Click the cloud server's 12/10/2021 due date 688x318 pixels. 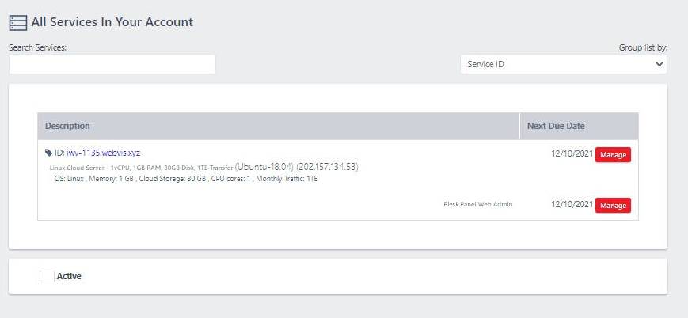click(x=572, y=153)
